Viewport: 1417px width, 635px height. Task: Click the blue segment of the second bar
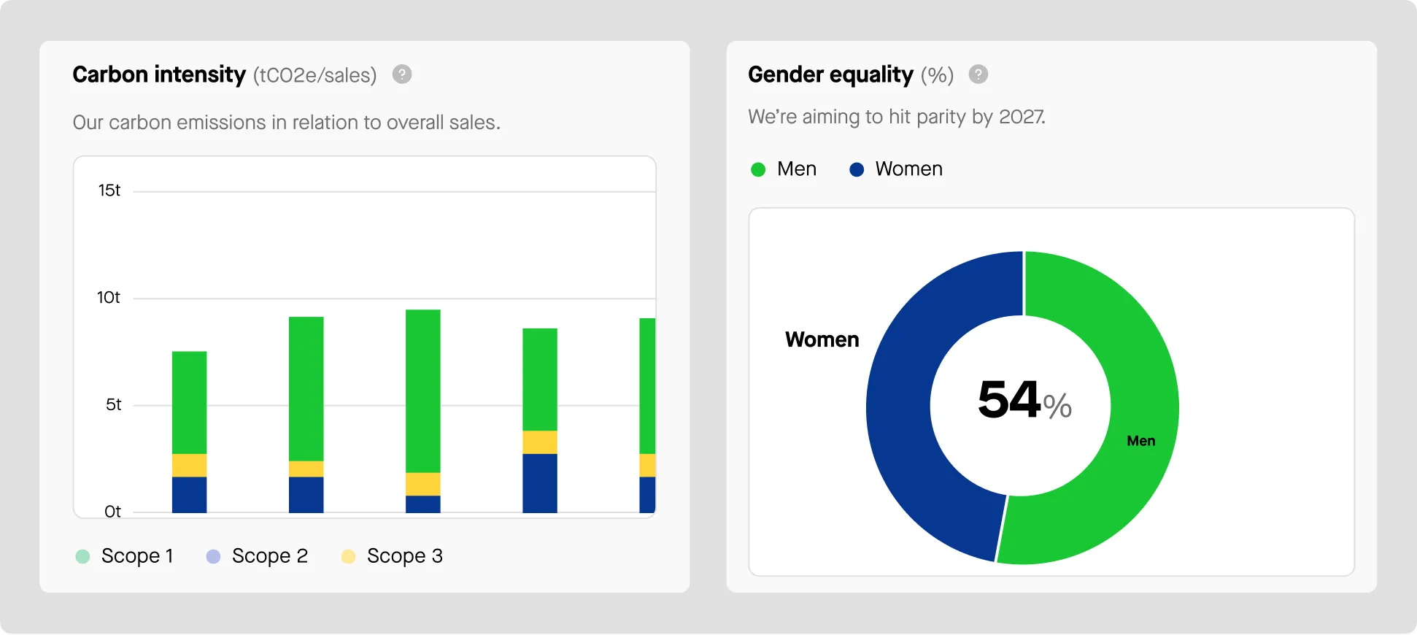click(x=306, y=494)
